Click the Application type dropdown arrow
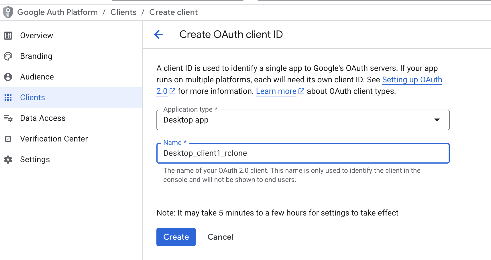Viewport: 491px width, 260px height. click(437, 120)
